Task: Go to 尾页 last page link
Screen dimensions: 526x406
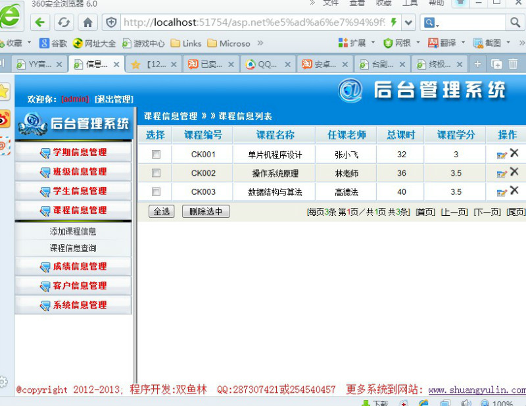Action: [516, 212]
